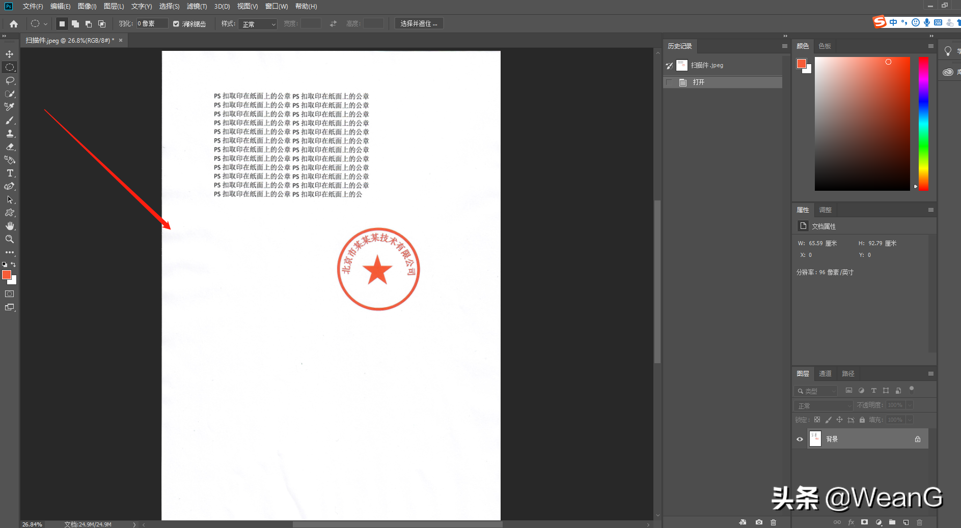Choose Subtract from Selection mode icon
The image size is (961, 528).
click(x=89, y=24)
